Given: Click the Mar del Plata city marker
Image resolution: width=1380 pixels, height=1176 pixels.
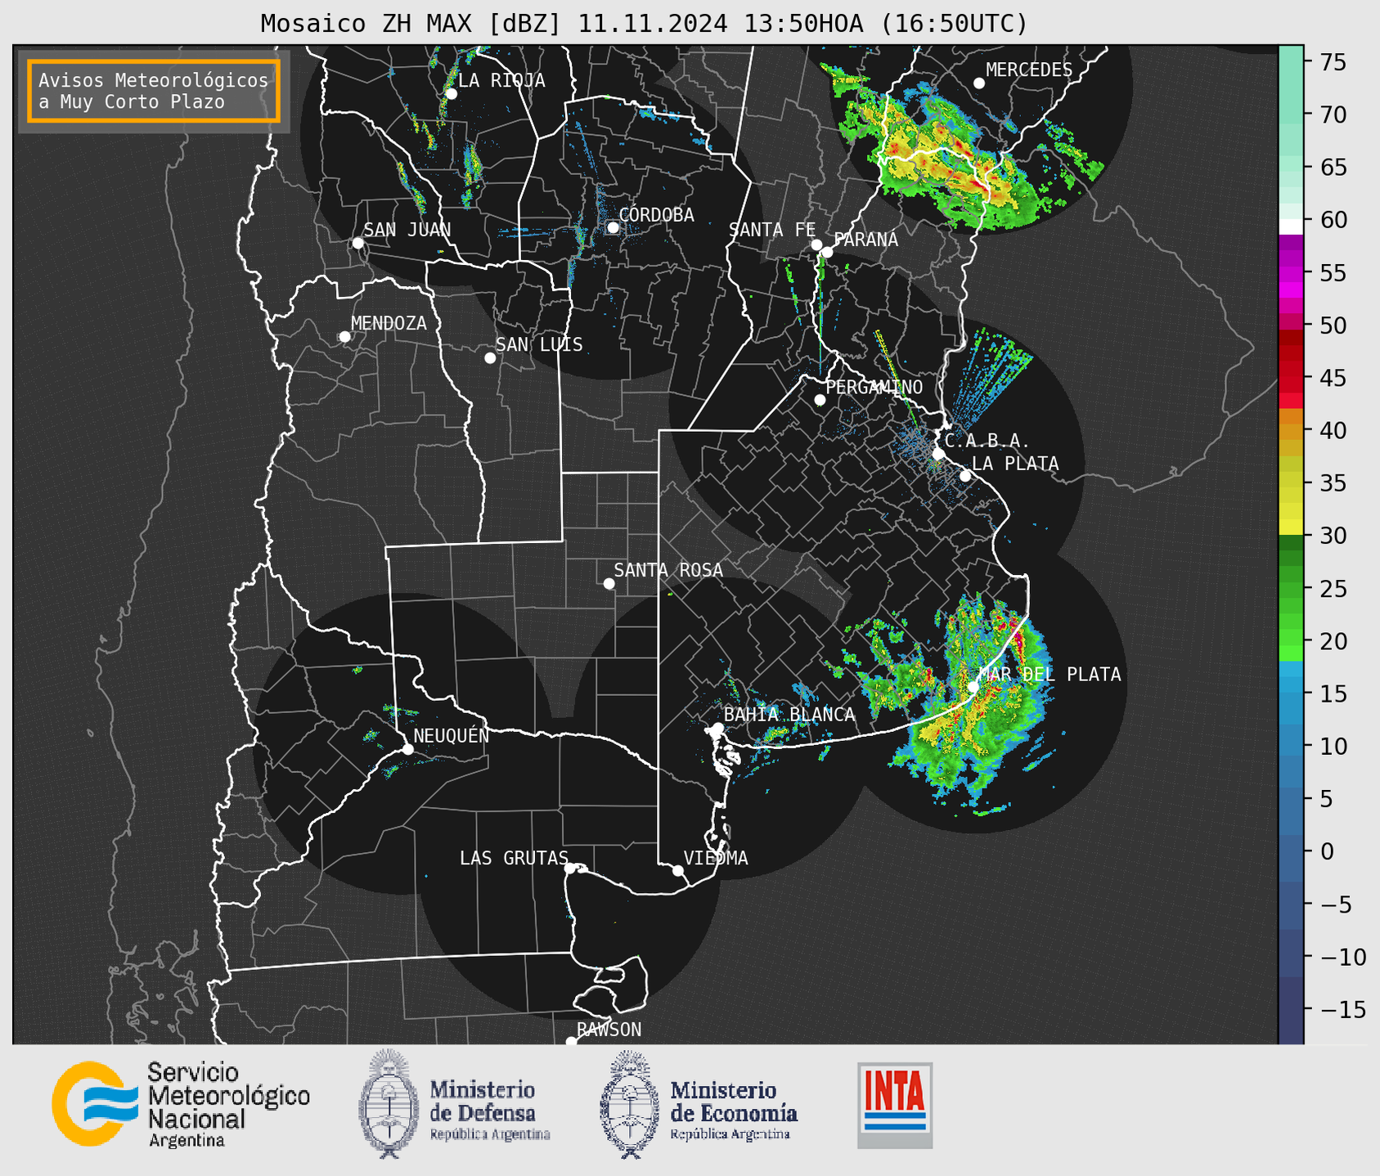Looking at the screenshot, I should (x=973, y=687).
